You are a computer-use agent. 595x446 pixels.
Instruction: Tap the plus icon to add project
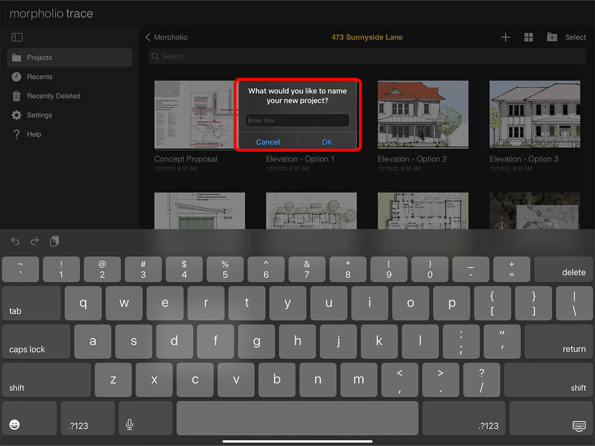(505, 37)
